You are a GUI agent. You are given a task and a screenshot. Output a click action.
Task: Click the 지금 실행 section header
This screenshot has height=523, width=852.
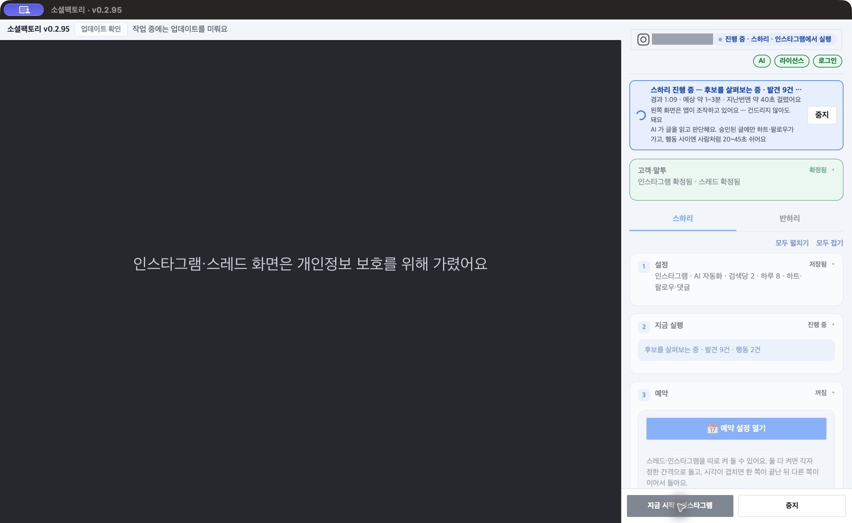[x=669, y=325]
